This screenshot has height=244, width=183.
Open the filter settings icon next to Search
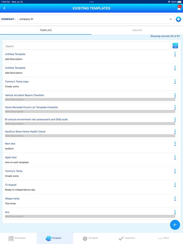[175, 46]
